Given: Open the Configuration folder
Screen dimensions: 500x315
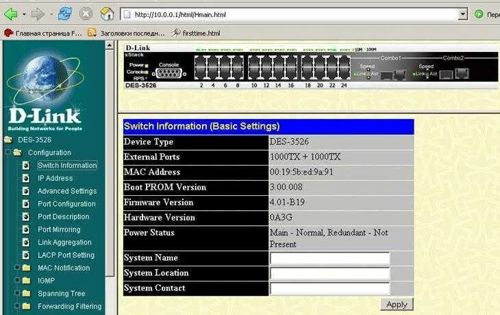Looking at the screenshot, I should [49, 153].
